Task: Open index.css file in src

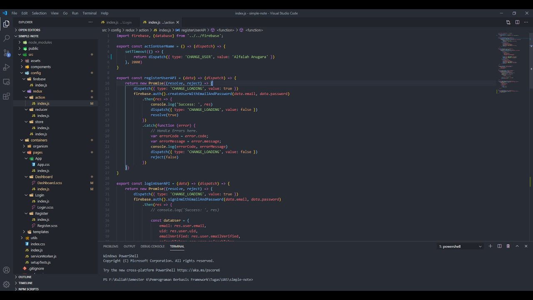Action: coord(37,244)
